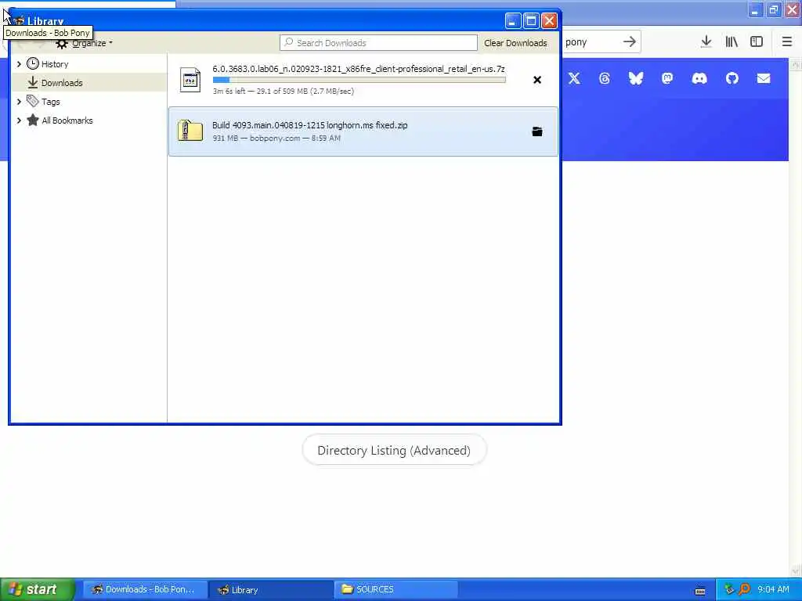Click the download progress bar of .7z file
Image resolution: width=802 pixels, height=601 pixels.
click(x=359, y=80)
